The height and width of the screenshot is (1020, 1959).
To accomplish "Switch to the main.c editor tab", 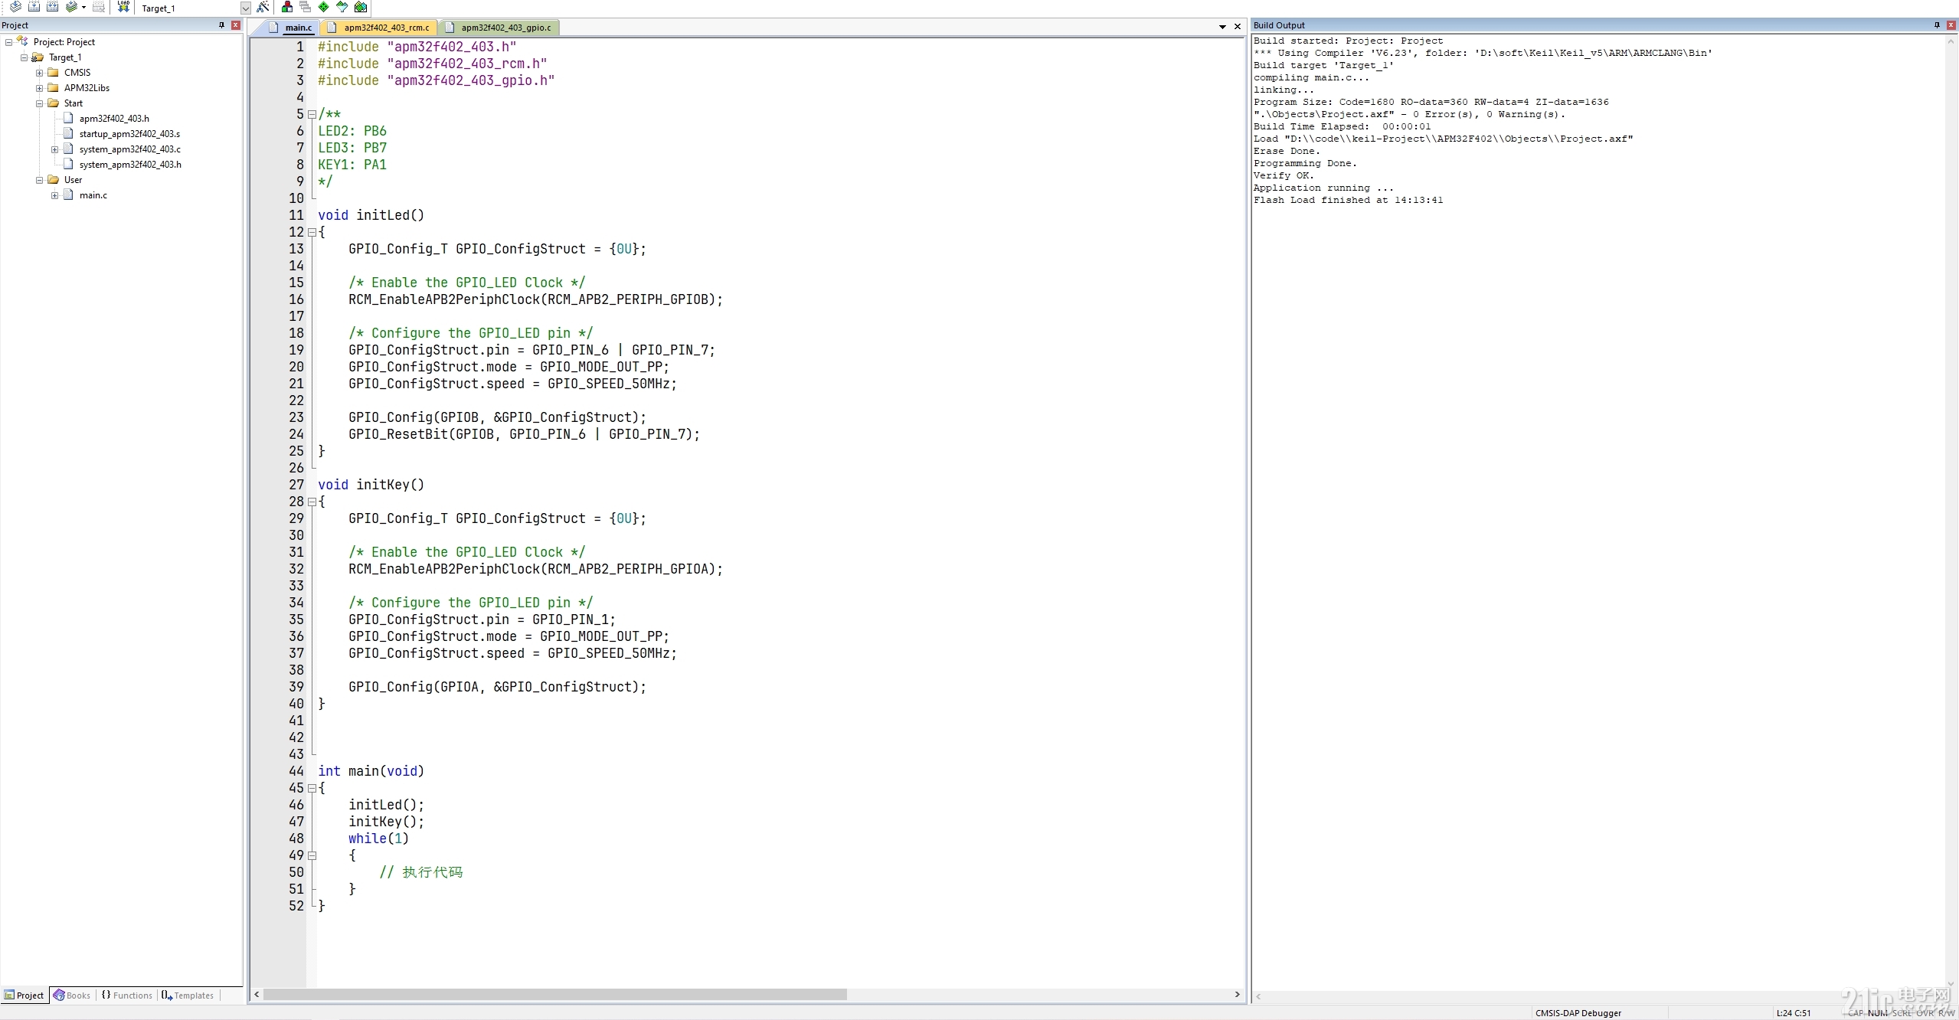I will (292, 28).
